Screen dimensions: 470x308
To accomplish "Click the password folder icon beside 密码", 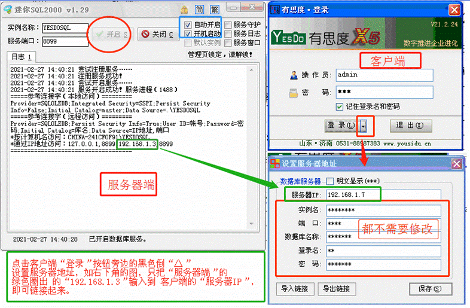I will point(294,93).
